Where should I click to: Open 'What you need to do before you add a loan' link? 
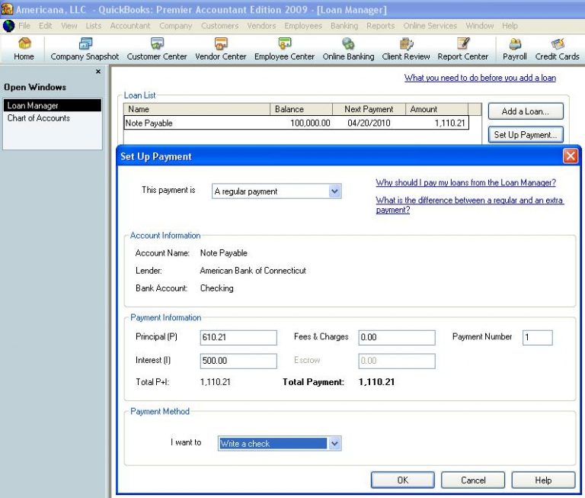click(x=480, y=78)
